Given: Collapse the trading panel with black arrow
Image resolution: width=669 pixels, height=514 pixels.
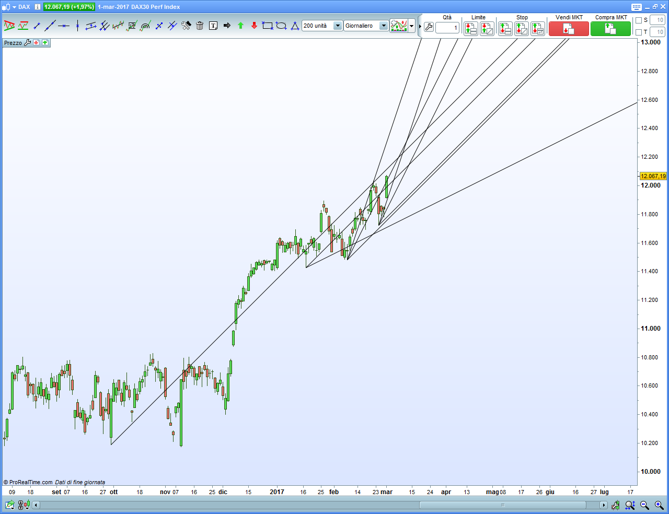Looking at the screenshot, I should [420, 26].
